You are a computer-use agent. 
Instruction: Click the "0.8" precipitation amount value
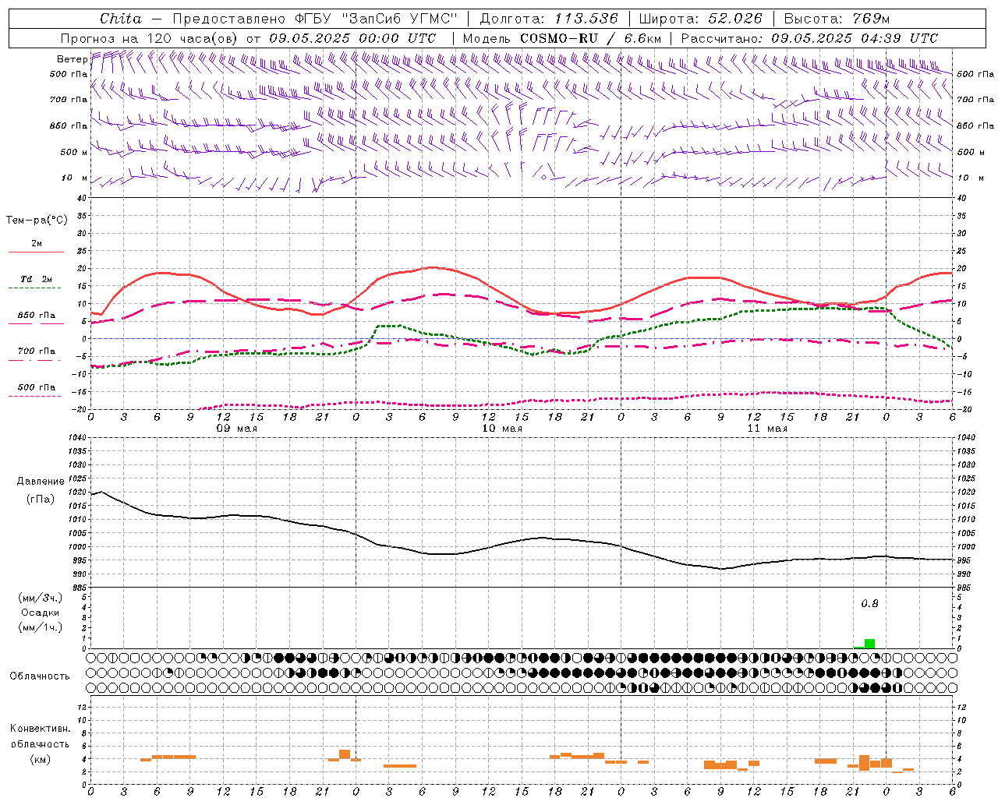[x=869, y=603]
